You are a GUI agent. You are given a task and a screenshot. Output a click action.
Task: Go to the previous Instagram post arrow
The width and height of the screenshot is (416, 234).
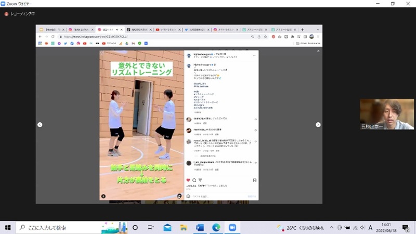(40, 125)
